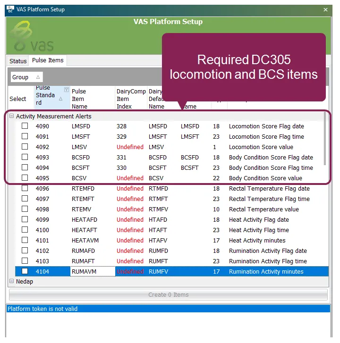Image resolution: width=340 pixels, height=343 pixels.
Task: Click the VAS Platform Setup title bar icon
Action: (x=10, y=9)
